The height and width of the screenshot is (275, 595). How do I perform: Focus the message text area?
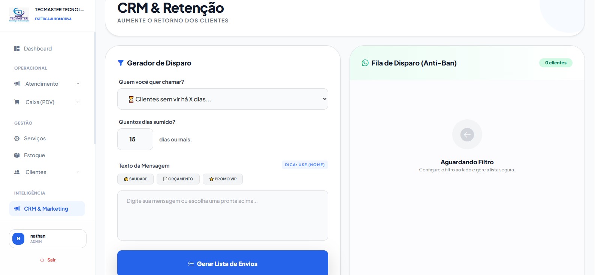223,216
